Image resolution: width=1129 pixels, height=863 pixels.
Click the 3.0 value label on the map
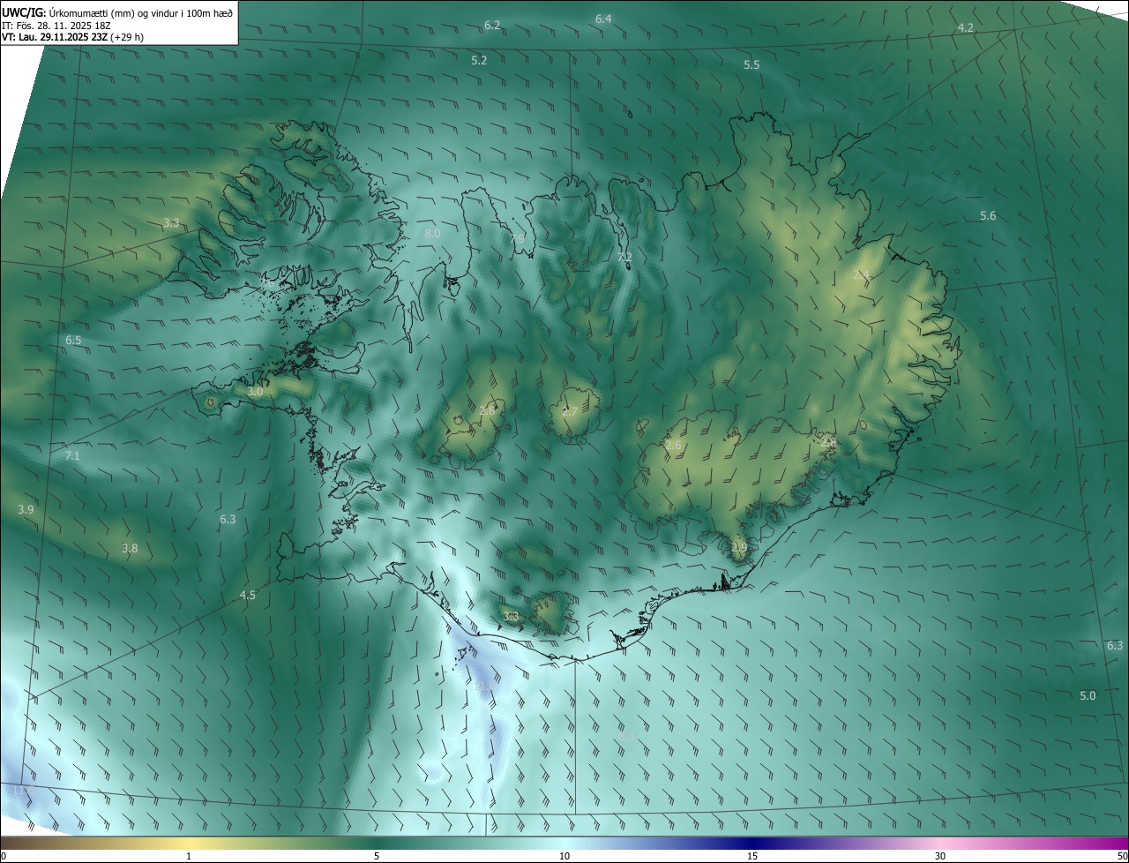(256, 392)
